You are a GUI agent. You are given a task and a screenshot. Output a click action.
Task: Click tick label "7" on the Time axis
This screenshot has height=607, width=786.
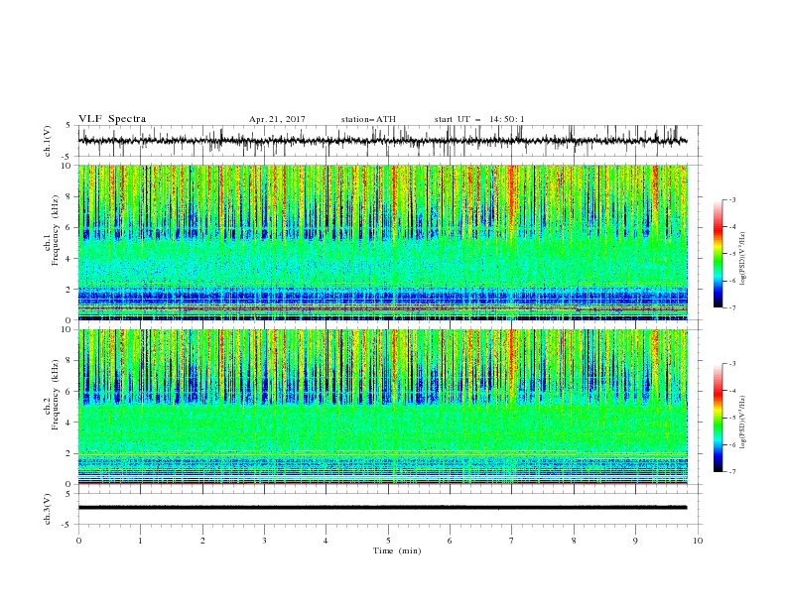point(512,541)
